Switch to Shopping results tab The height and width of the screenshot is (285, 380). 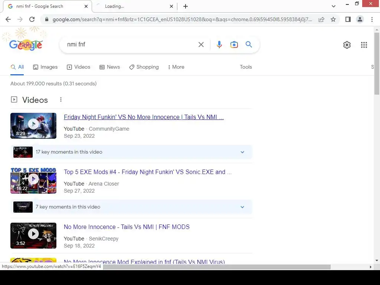click(144, 67)
